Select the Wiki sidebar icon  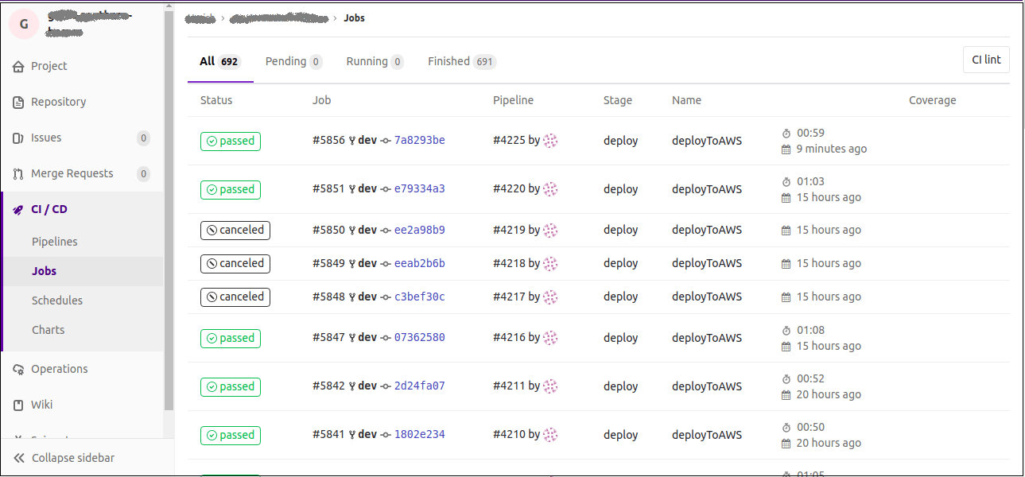coord(17,404)
